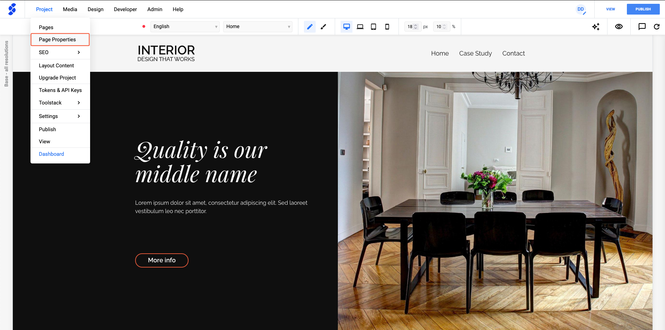Toggle the eye preview icon
Screen dimensions: 665x330
[619, 26]
